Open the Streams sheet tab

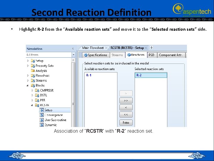(x=117, y=55)
